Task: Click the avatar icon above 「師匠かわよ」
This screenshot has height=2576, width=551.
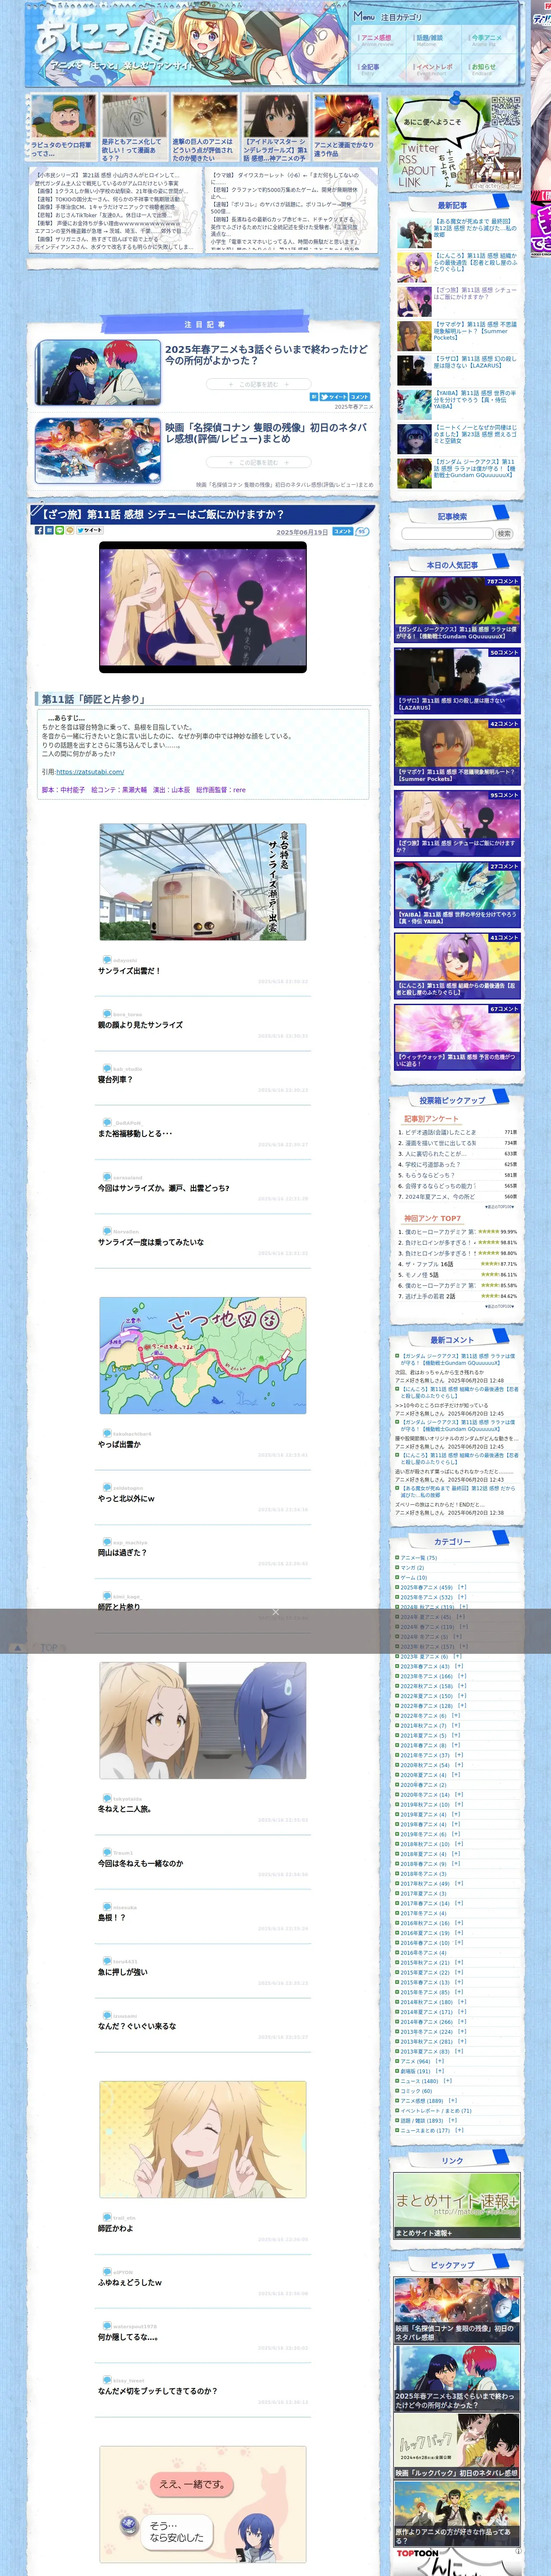Action: 106,2217
